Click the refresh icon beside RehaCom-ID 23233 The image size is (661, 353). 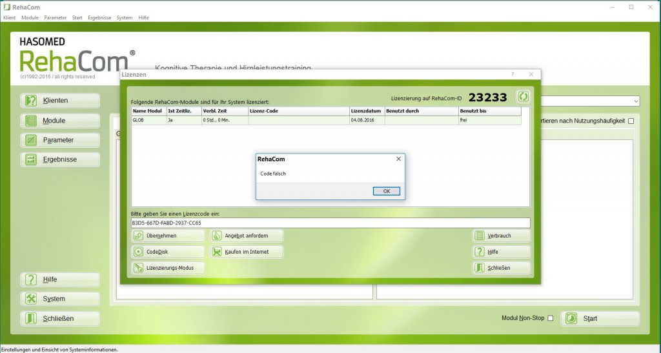[523, 97]
